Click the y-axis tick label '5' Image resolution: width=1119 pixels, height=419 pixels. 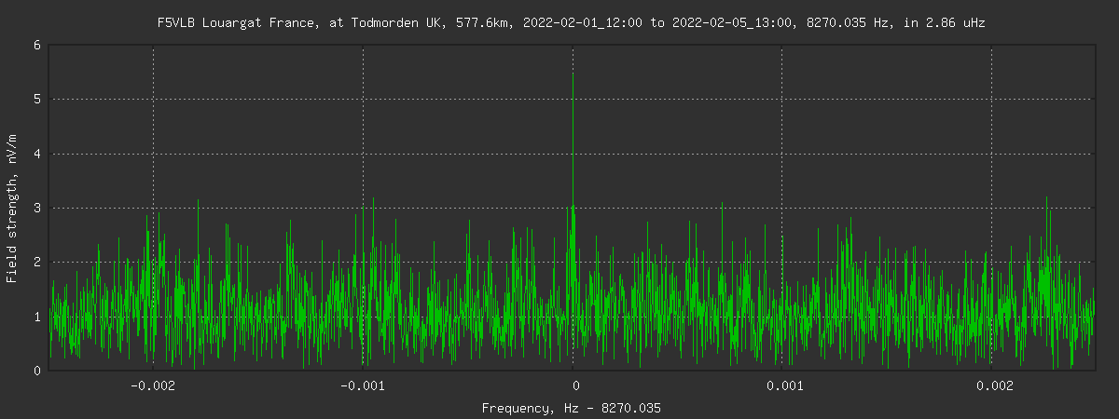tap(36, 99)
